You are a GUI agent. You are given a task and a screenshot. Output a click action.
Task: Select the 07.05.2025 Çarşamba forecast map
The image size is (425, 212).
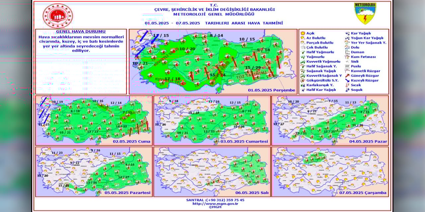click(330, 172)
